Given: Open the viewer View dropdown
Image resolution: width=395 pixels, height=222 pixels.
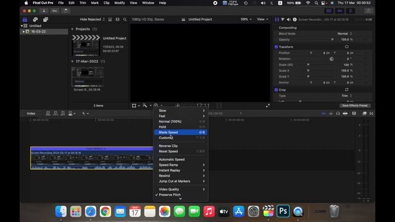Looking at the screenshot, I should coord(262,19).
